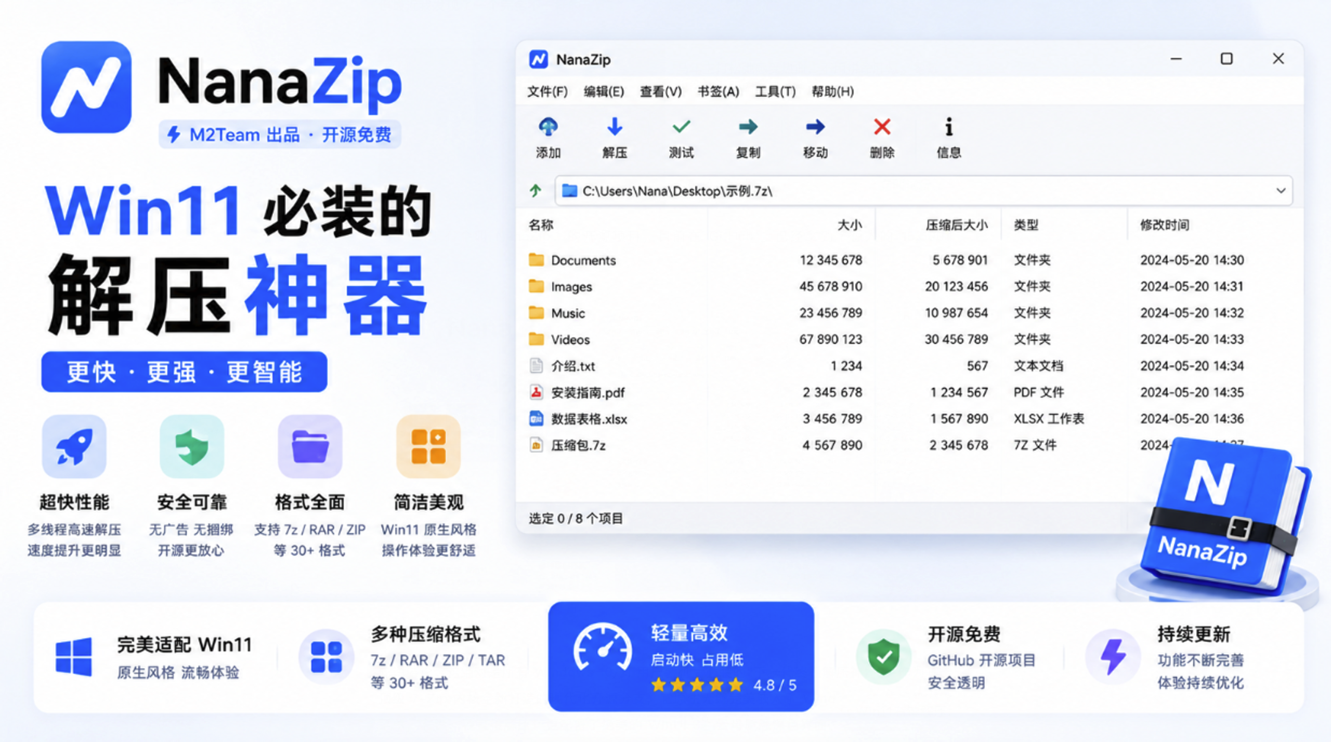Click the 删除 (Delete) red X icon

pyautogui.click(x=882, y=126)
